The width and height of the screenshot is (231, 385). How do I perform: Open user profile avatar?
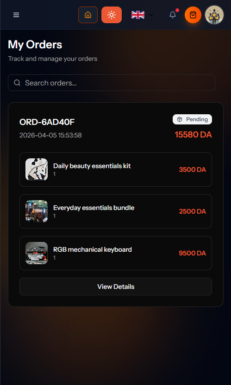coord(214,15)
